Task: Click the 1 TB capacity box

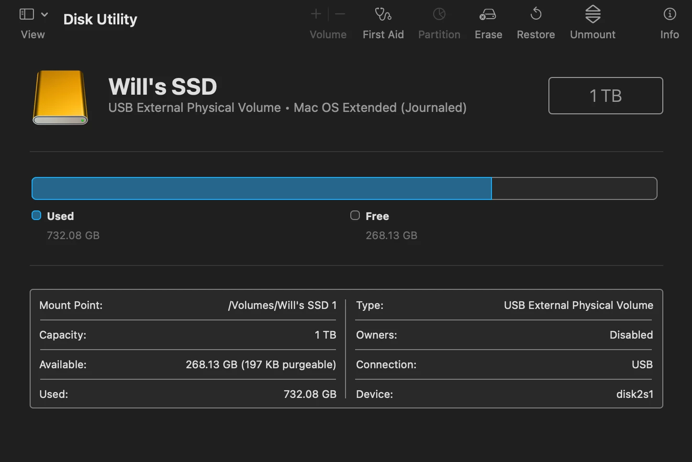Action: 606,96
